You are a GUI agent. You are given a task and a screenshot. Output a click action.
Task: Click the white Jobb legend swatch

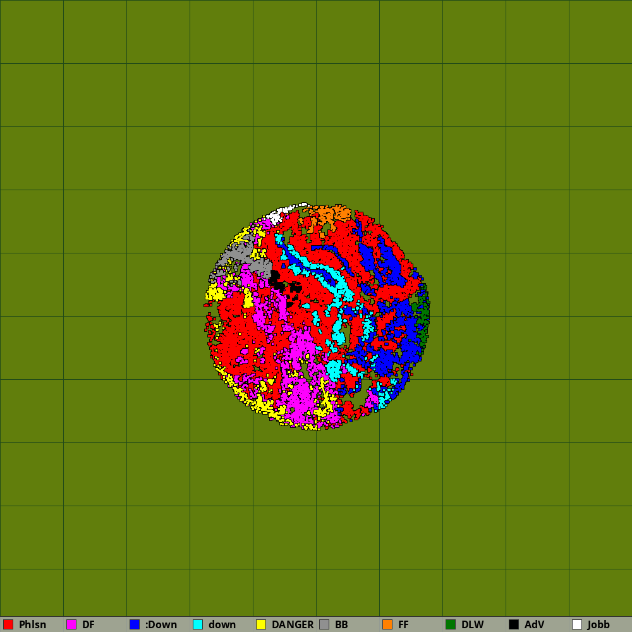[577, 624]
